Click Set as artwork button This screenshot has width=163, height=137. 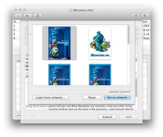(x=117, y=97)
